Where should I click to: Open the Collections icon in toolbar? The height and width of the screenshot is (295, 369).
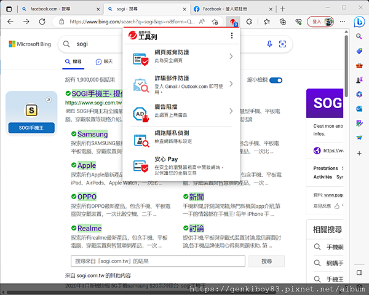[283, 22]
